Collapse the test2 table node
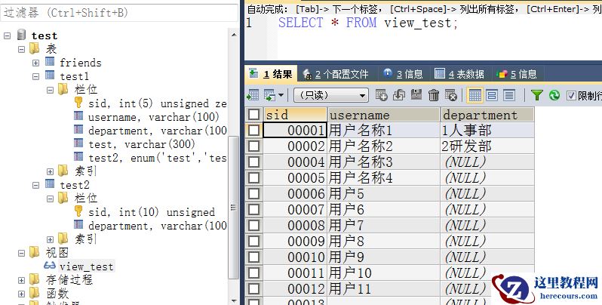Viewport: 602px width, 305px height. pyautogui.click(x=35, y=185)
